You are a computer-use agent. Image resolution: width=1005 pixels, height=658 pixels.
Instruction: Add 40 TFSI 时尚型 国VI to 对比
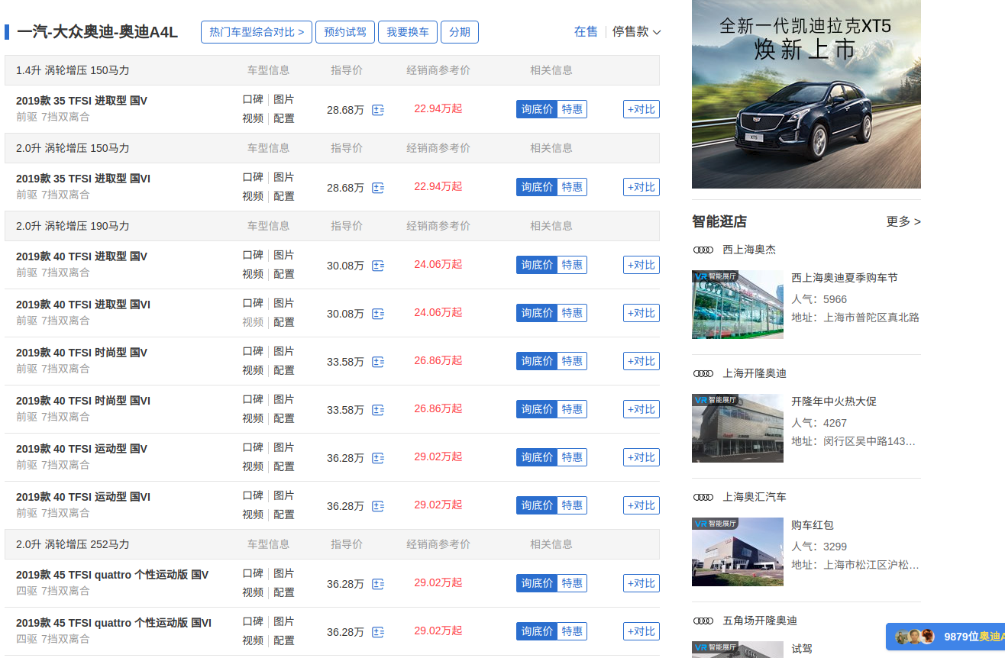click(x=641, y=409)
